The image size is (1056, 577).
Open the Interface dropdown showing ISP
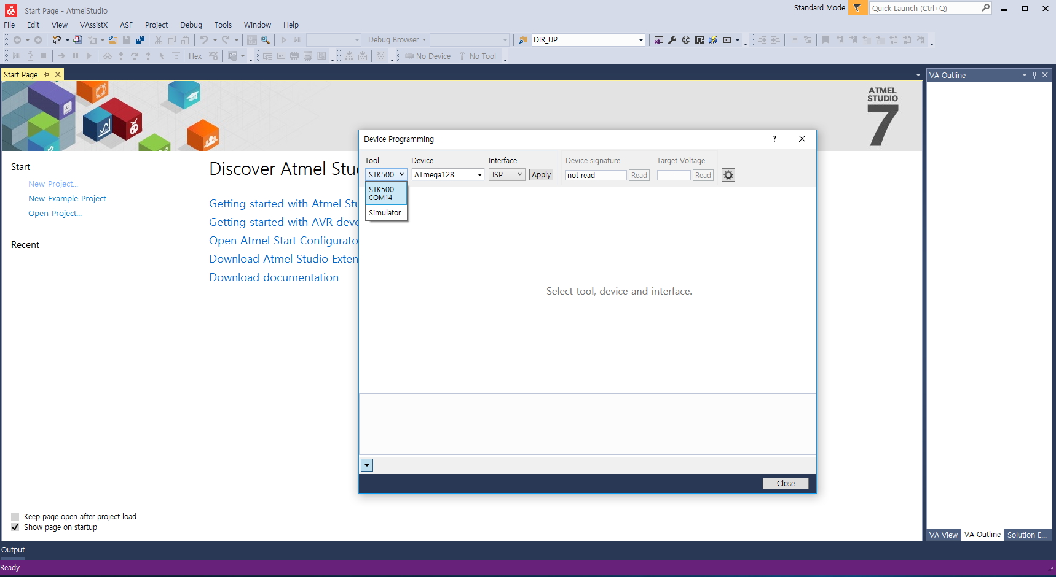(506, 175)
